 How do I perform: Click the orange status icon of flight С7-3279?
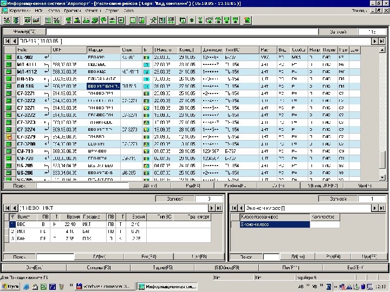pyautogui.click(x=9, y=137)
